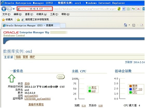Screen dimensions: 145x108
Task: Click the yellow-green security icon in address bar
Action: (x=119, y=9)
